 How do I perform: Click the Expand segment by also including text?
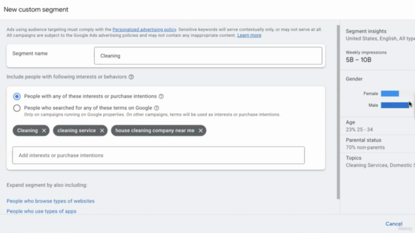pos(47,185)
